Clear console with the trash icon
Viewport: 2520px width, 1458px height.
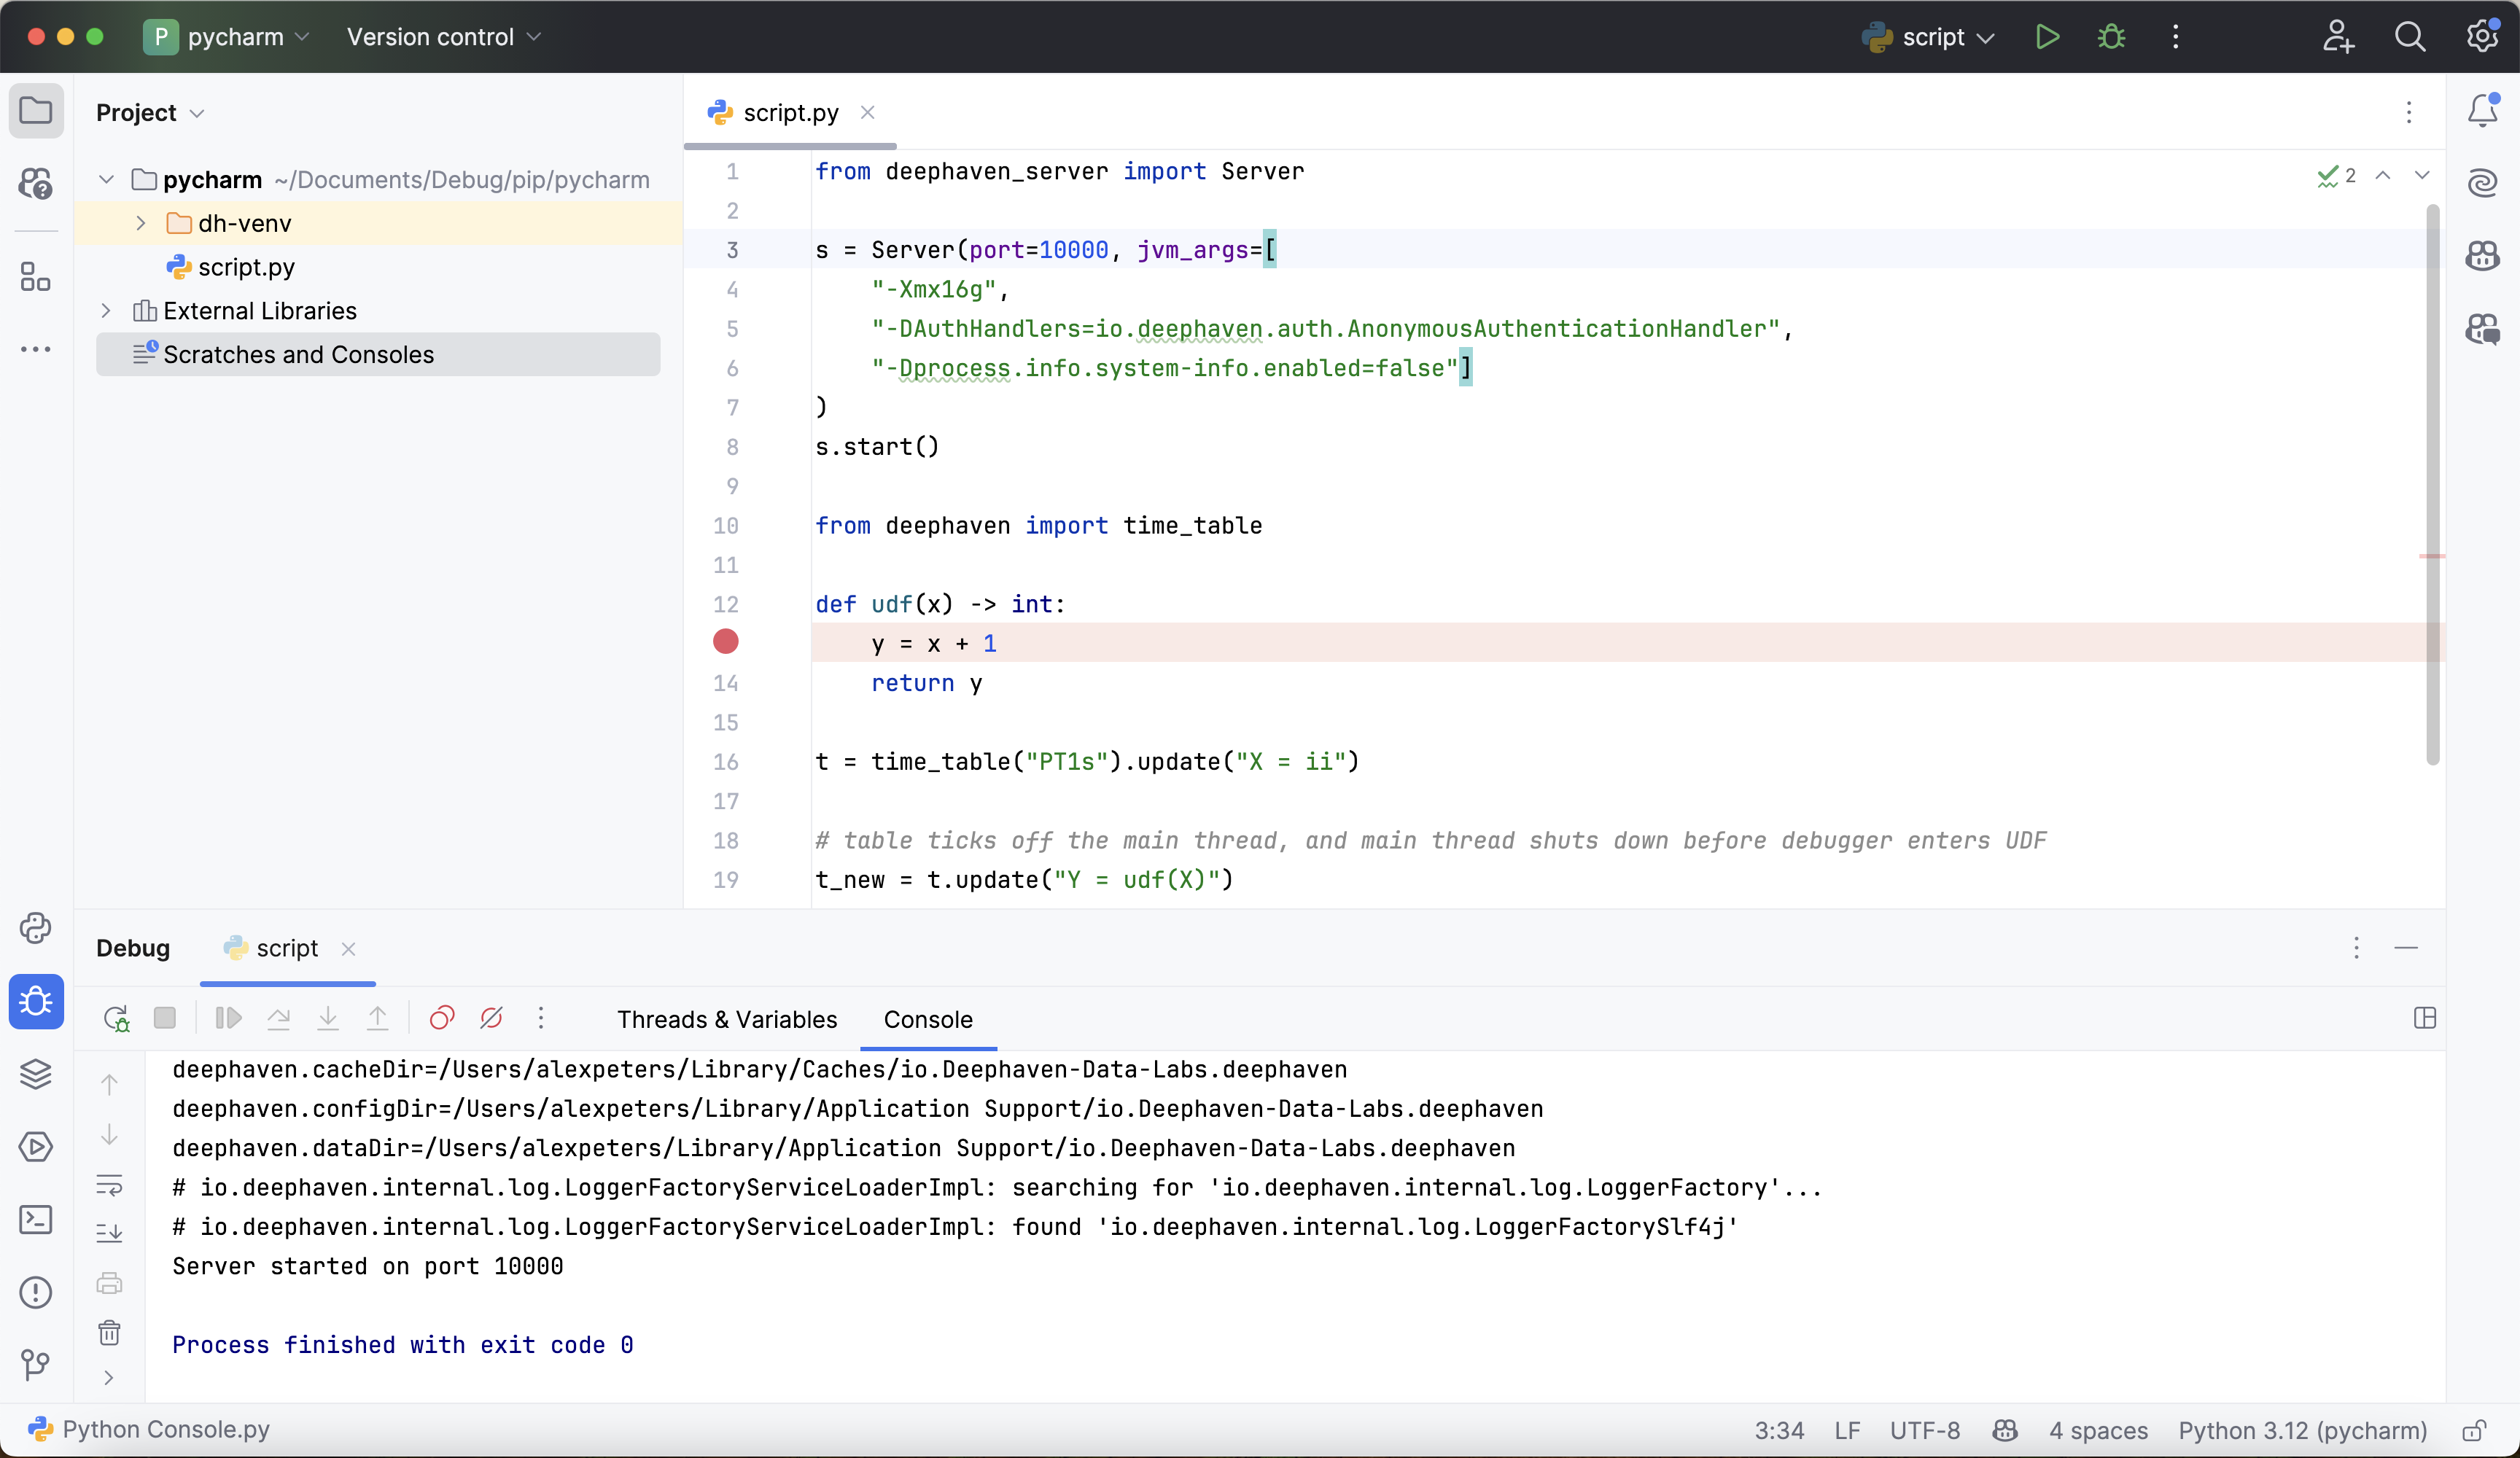pos(109,1333)
